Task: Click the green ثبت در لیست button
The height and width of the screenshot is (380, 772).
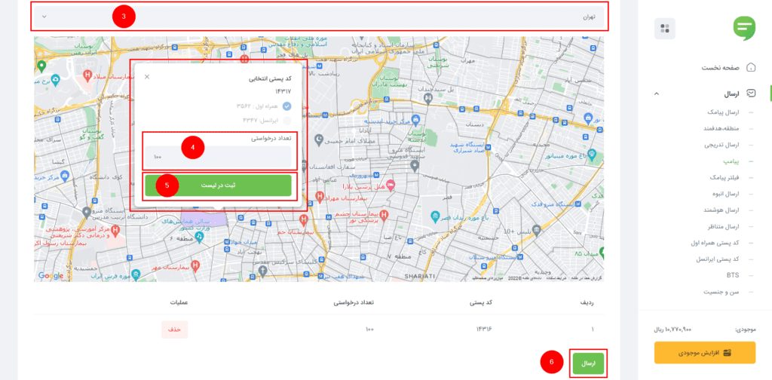Action: pos(218,185)
